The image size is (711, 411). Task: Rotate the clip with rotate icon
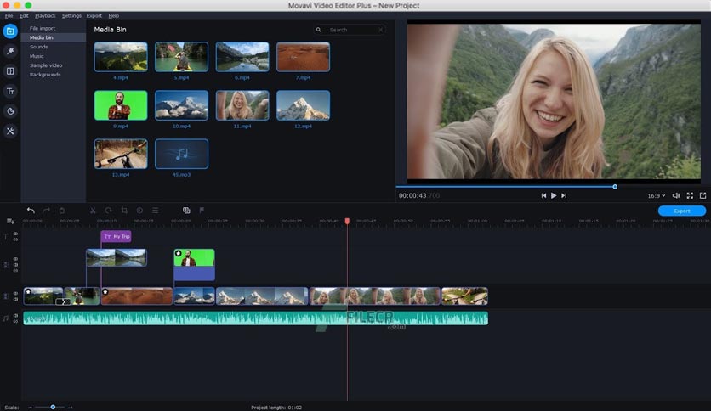click(x=108, y=211)
